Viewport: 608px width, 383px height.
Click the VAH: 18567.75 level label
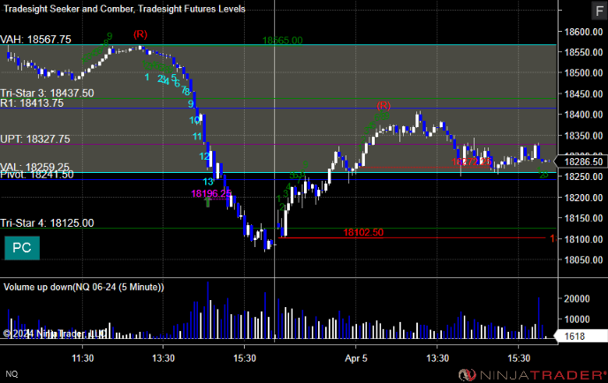[35, 39]
